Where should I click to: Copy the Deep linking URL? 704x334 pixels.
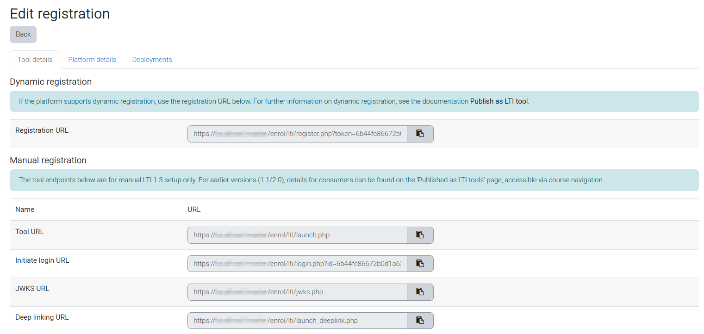coord(420,321)
